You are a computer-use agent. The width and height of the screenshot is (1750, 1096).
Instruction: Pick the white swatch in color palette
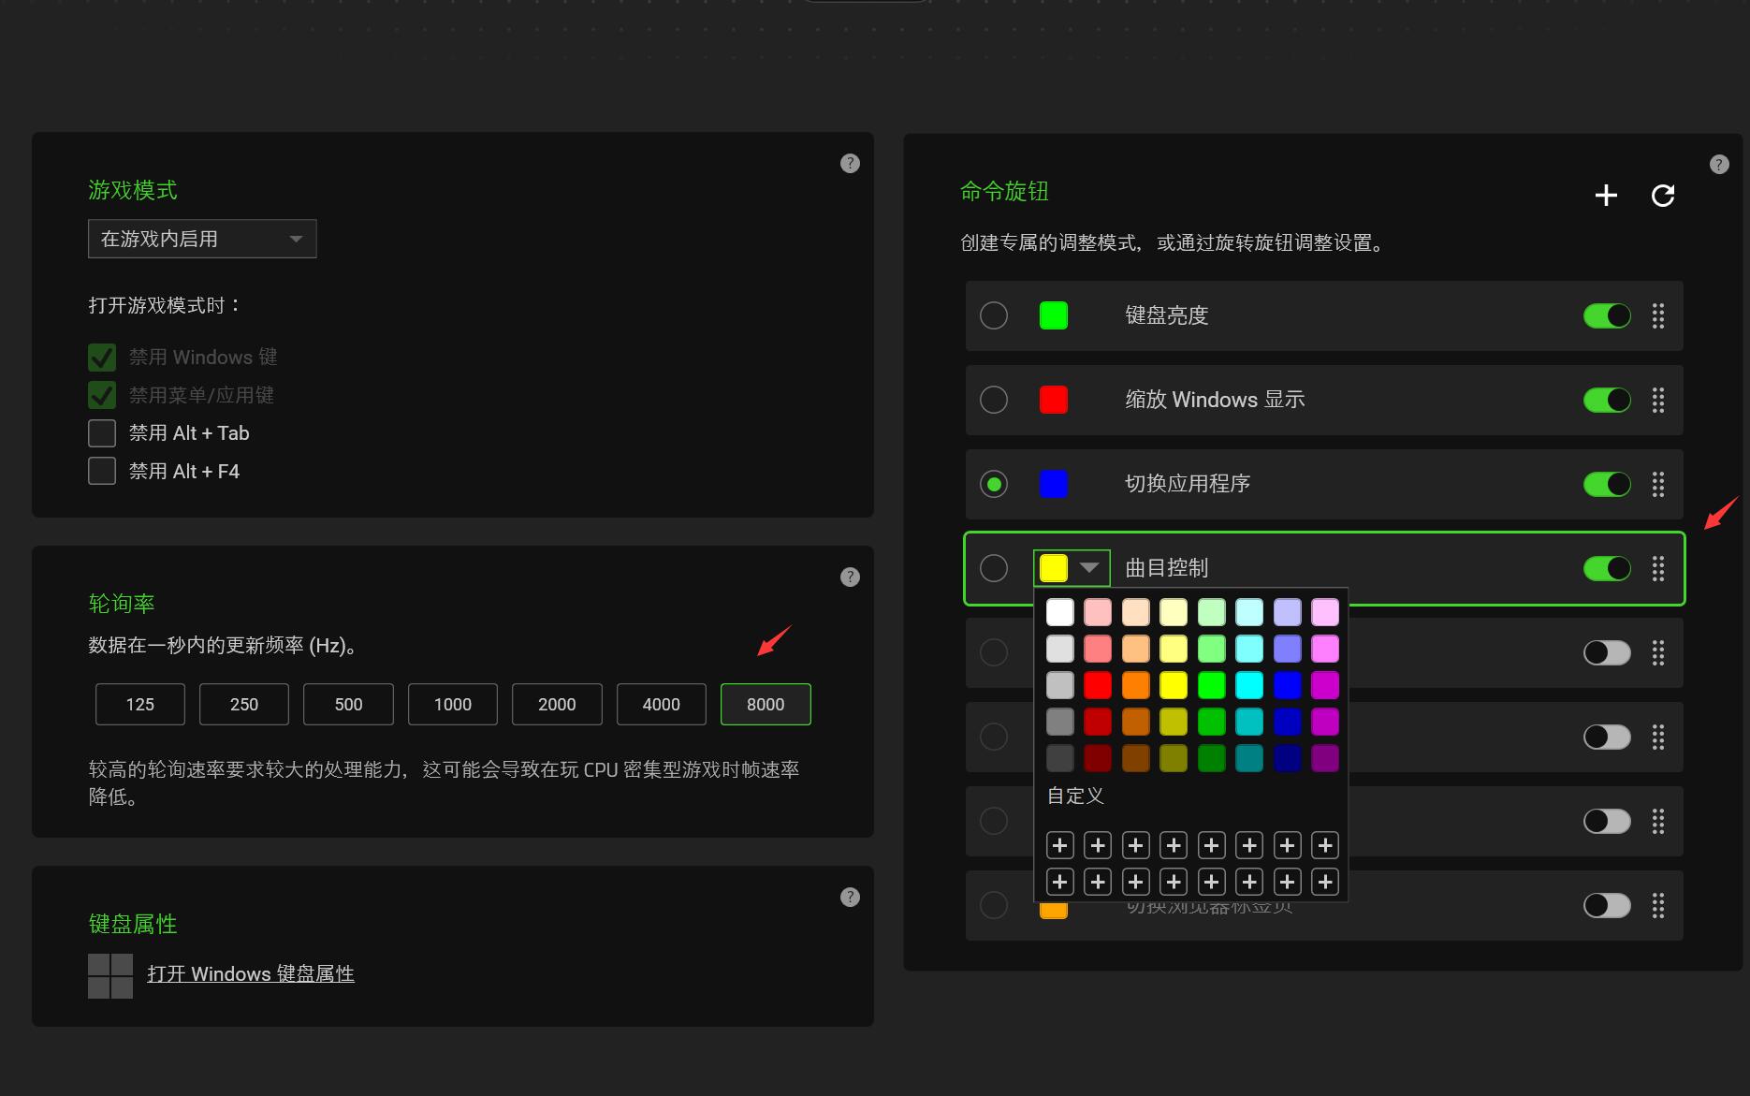coord(1060,612)
